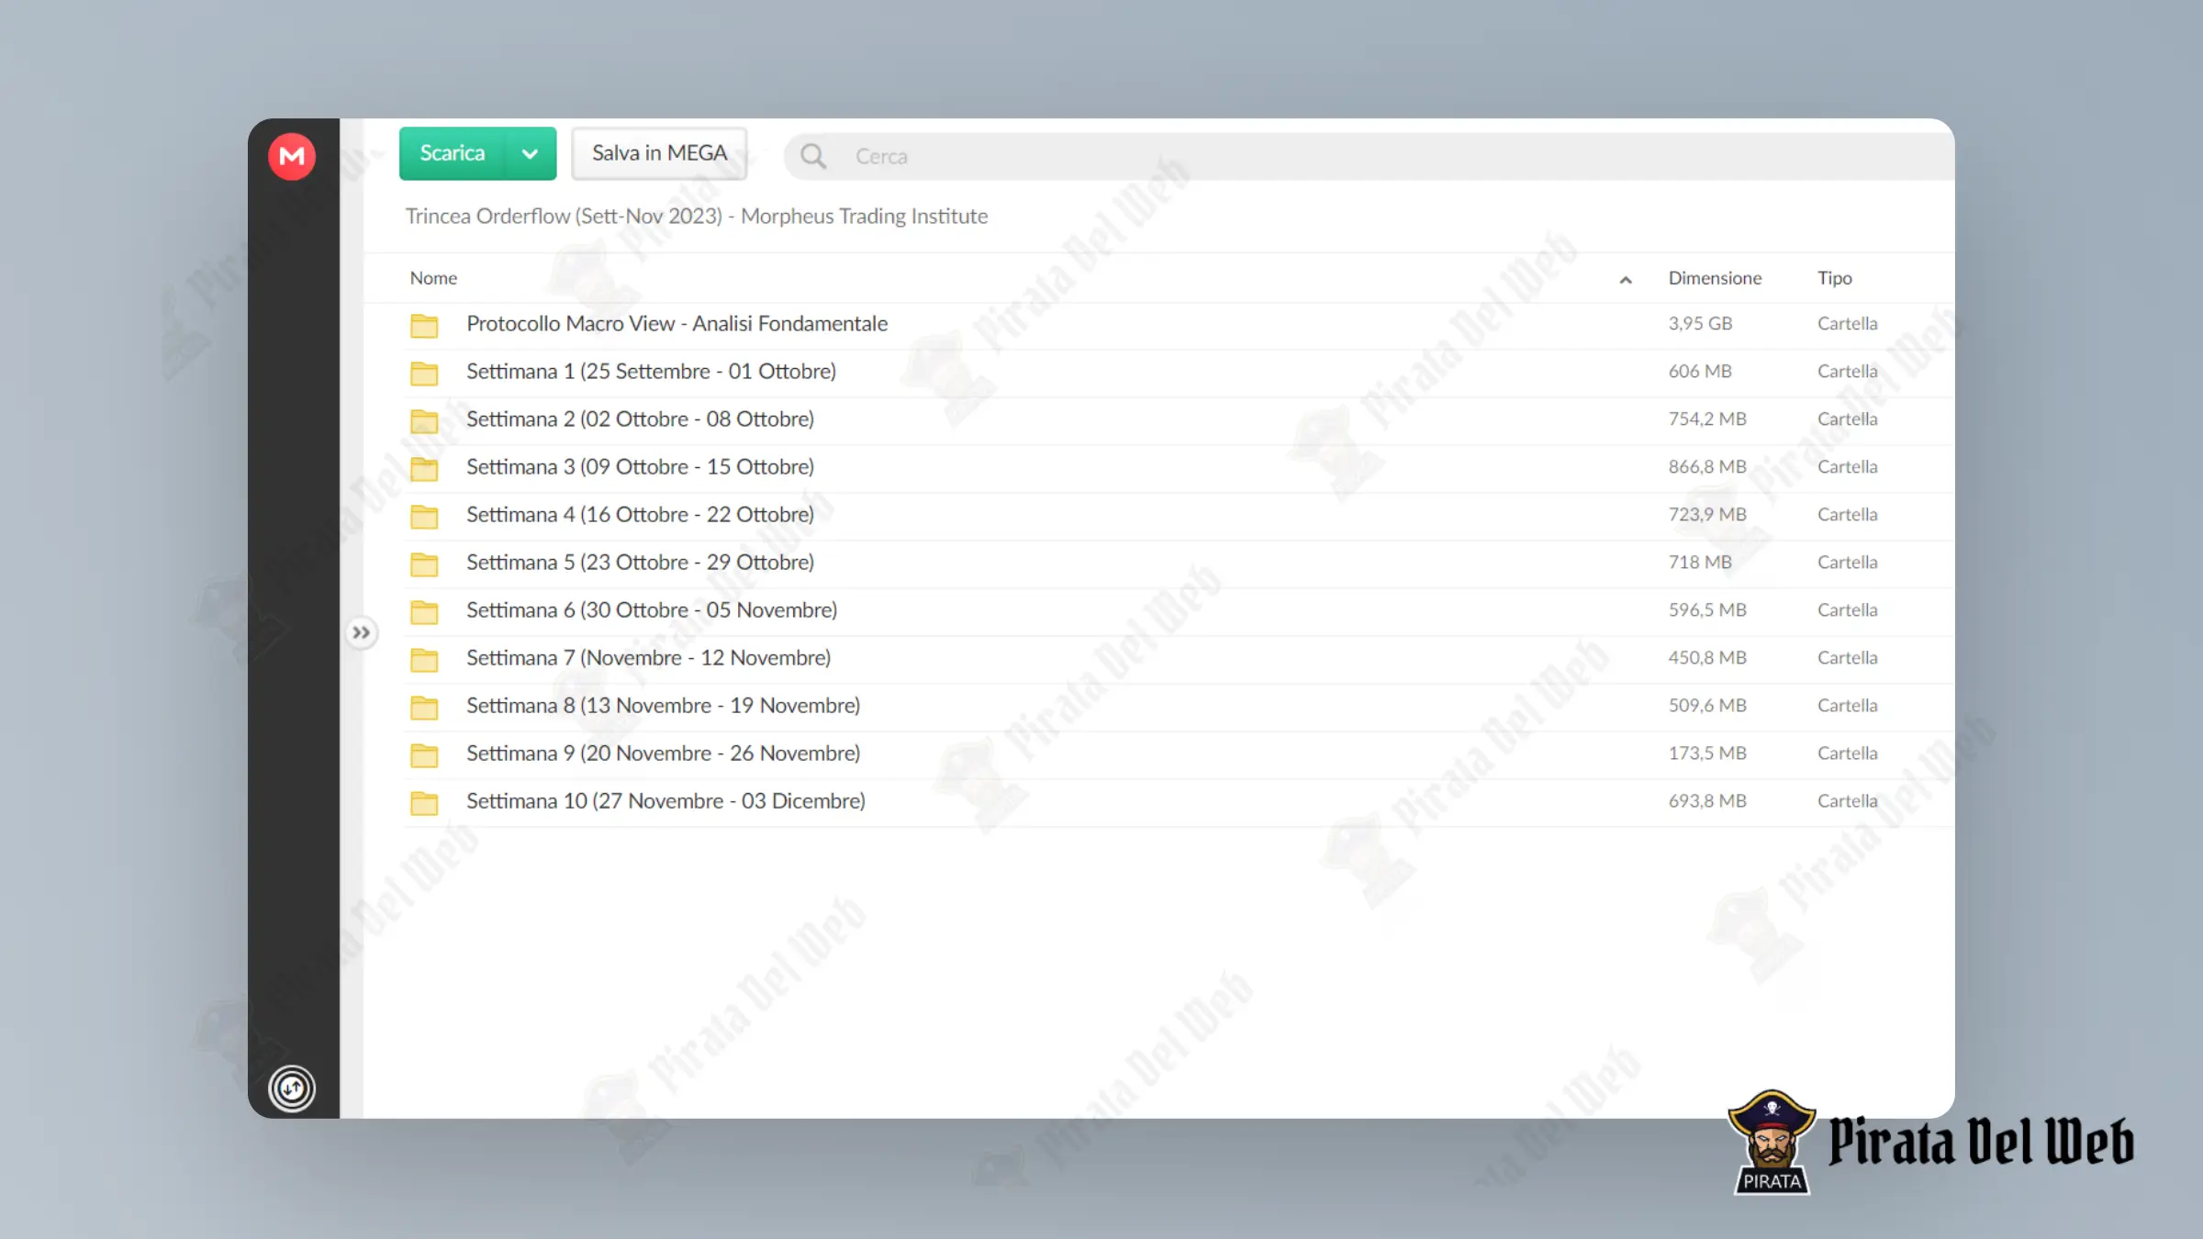
Task: Select Settimana 3 (09 Ottobre - 15 Ottobre)
Action: 641,467
